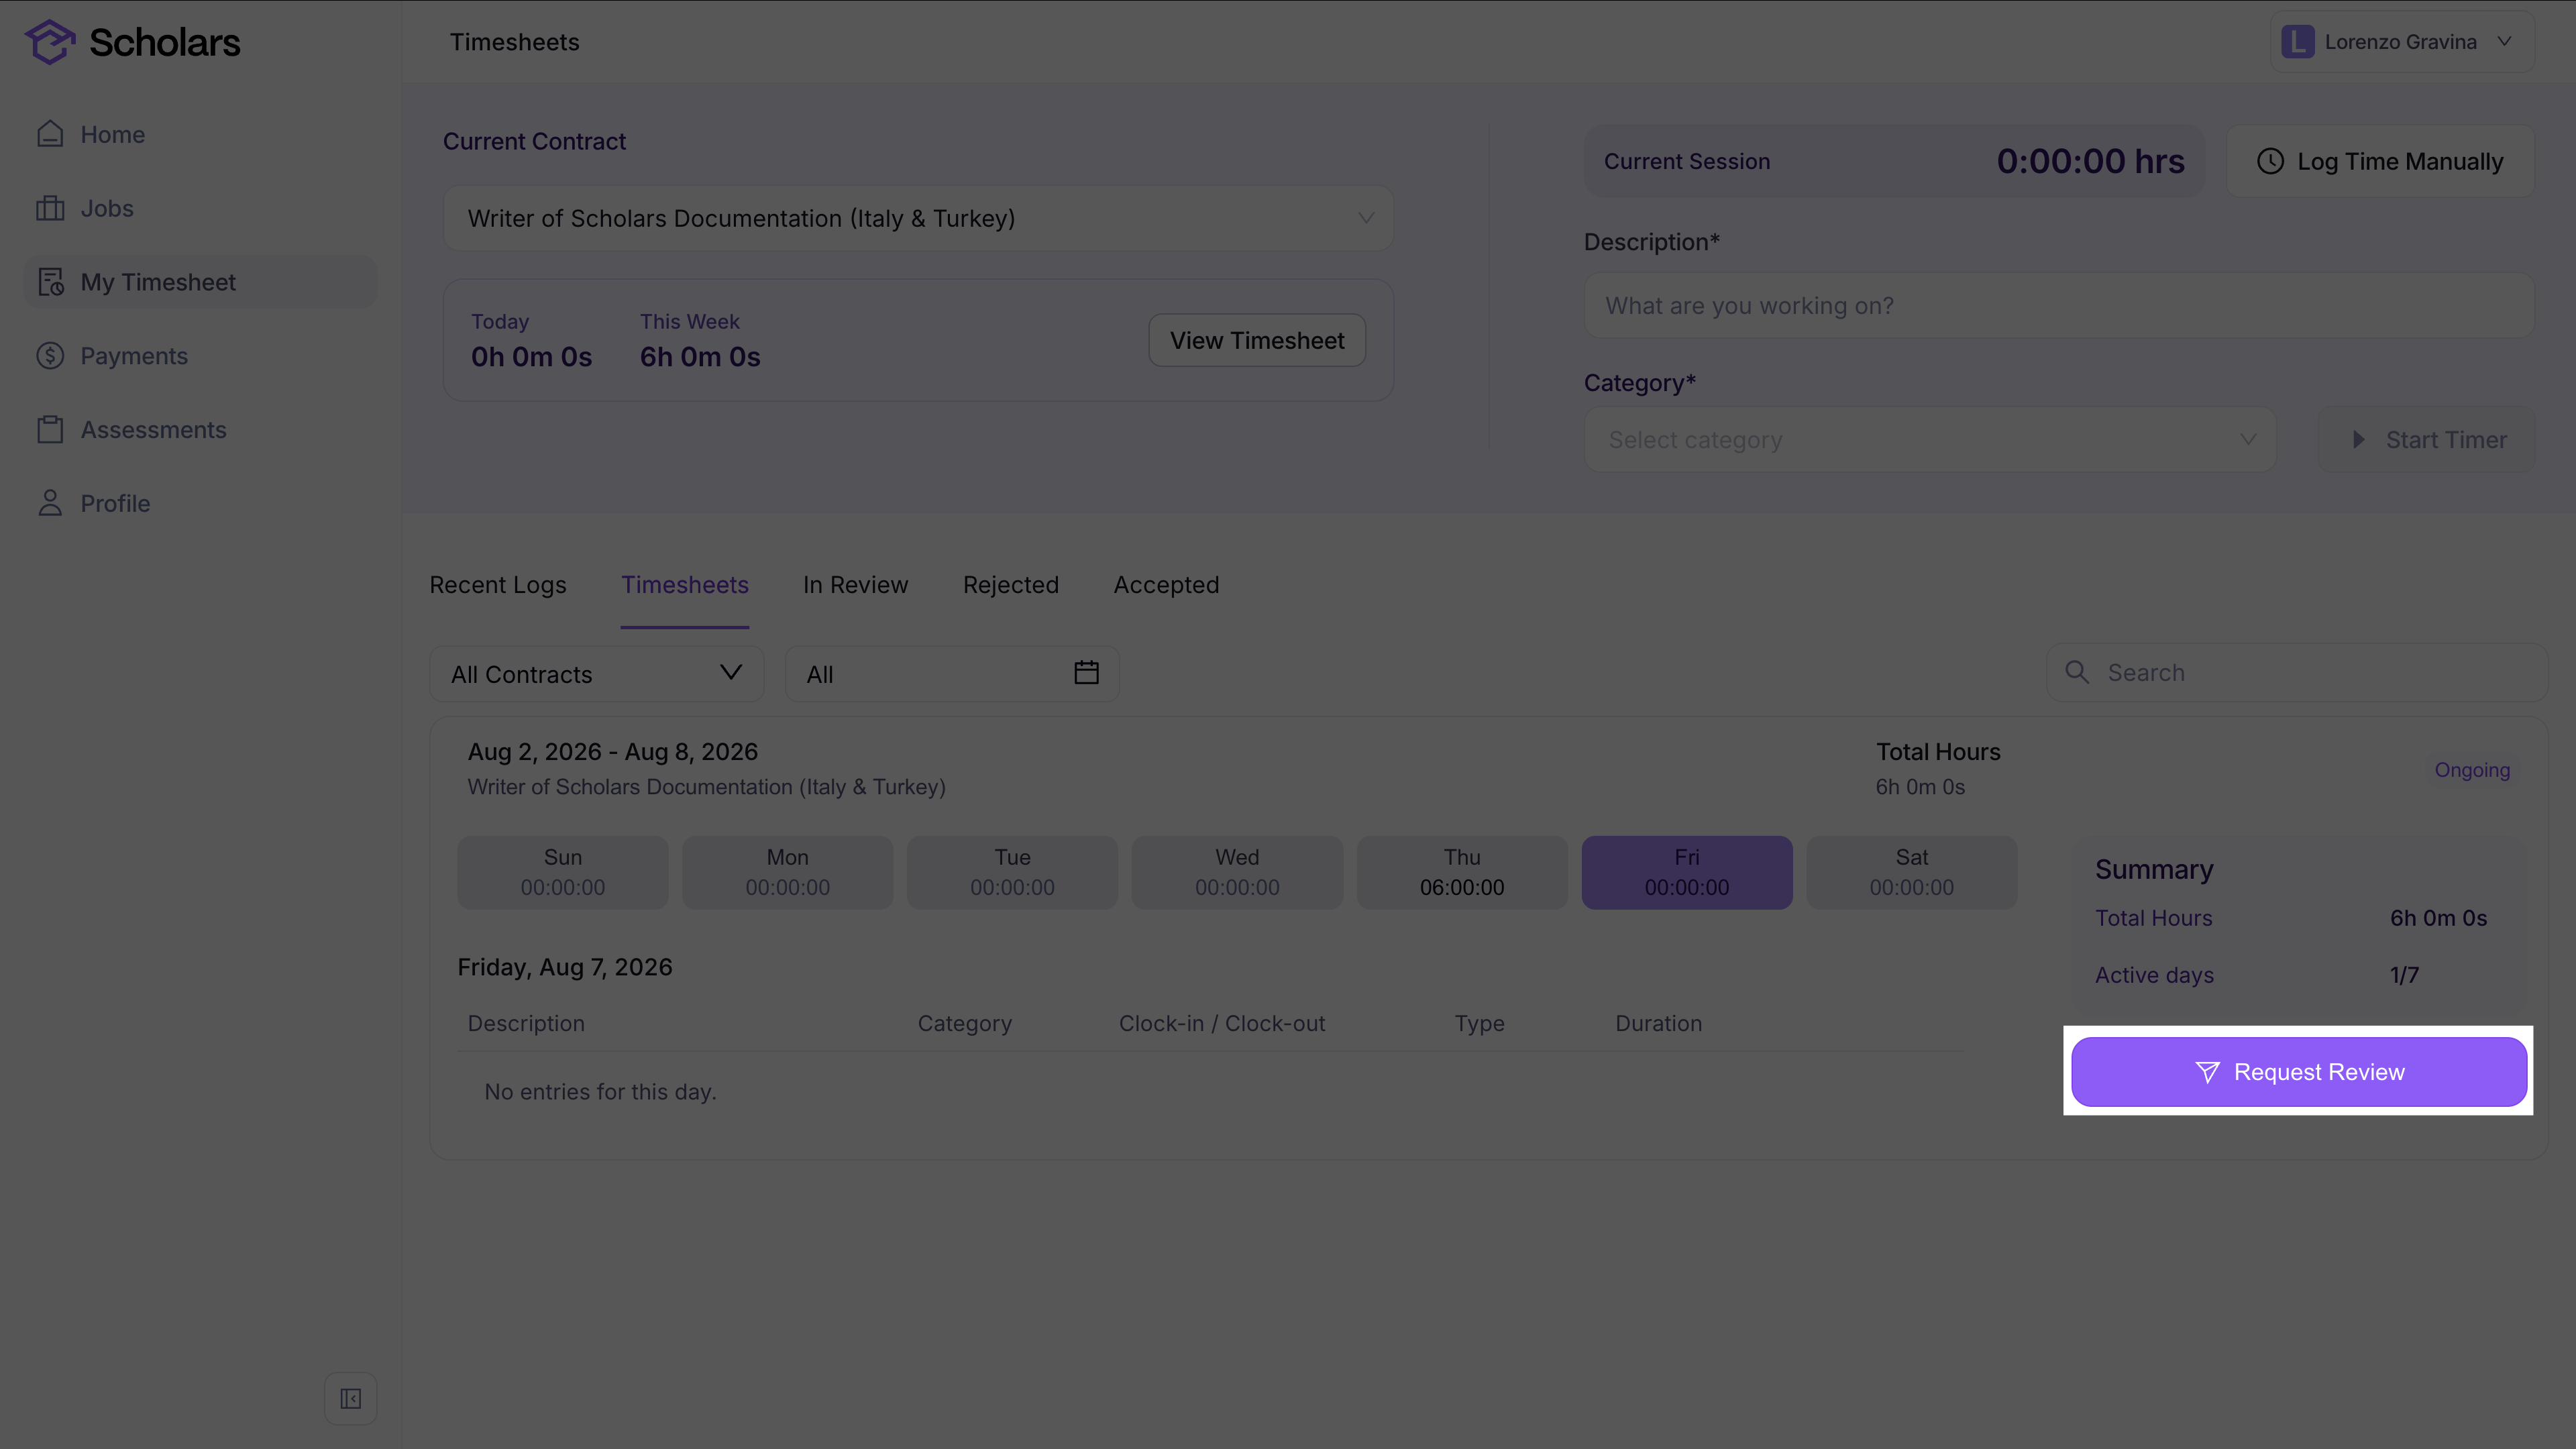Viewport: 2576px width, 1449px height.
Task: Open the Lorenzo Gravina user menu chevron
Action: point(2504,42)
